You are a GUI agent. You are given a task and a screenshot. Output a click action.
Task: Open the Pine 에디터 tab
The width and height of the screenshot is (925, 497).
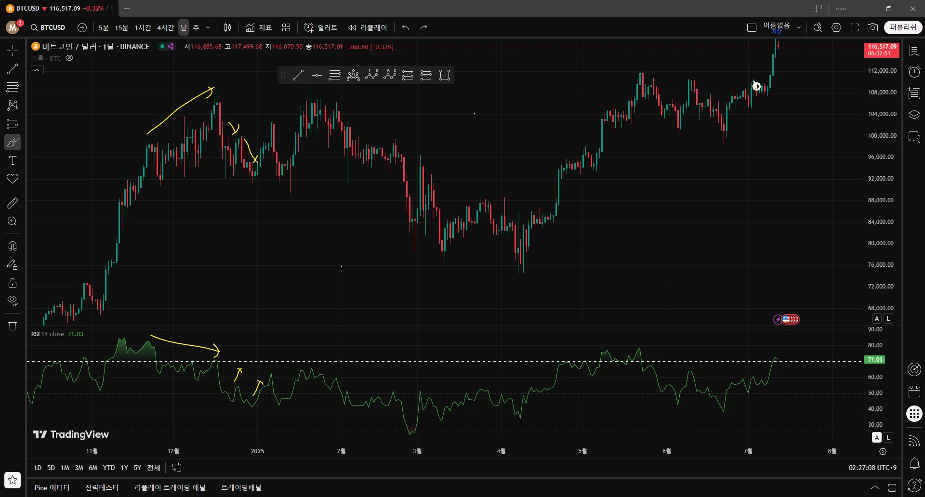pyautogui.click(x=52, y=487)
